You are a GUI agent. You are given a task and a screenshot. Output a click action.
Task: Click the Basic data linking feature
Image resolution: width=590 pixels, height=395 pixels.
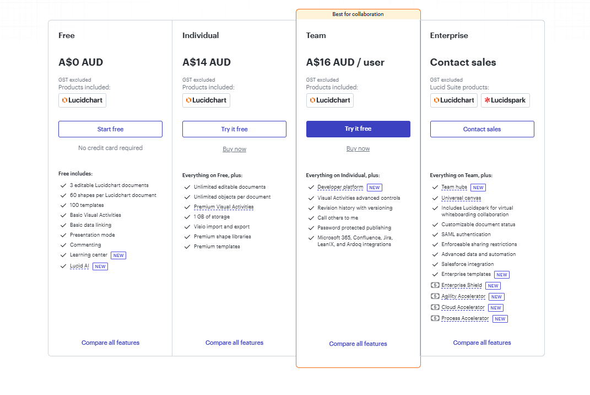click(x=90, y=225)
